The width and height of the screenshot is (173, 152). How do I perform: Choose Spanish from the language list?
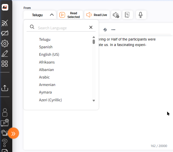click(46, 47)
